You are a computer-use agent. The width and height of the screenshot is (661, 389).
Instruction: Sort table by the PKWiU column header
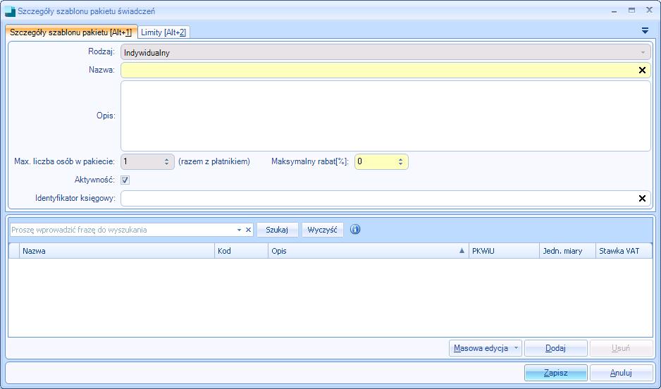pos(504,251)
